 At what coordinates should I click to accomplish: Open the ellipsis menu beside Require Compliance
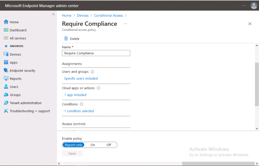point(125,24)
